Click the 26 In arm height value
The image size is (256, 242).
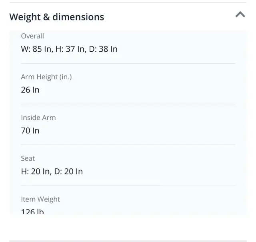tap(30, 90)
